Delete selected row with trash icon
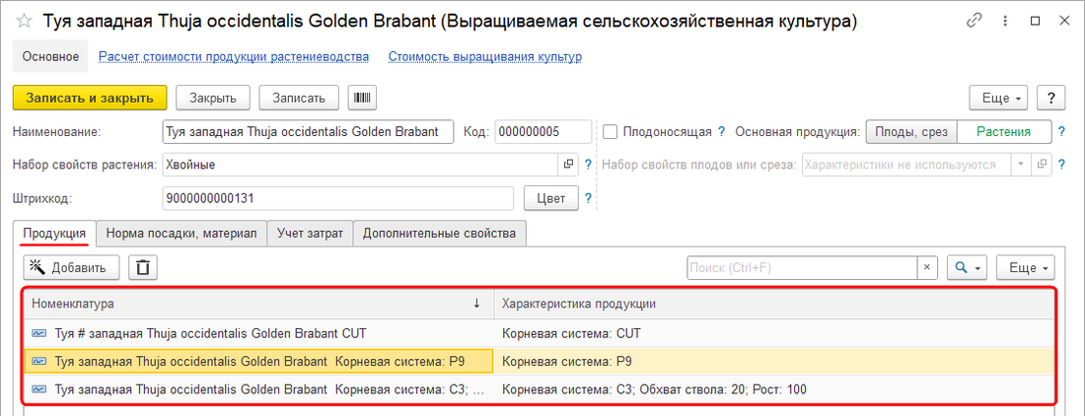The image size is (1085, 416). point(143,267)
